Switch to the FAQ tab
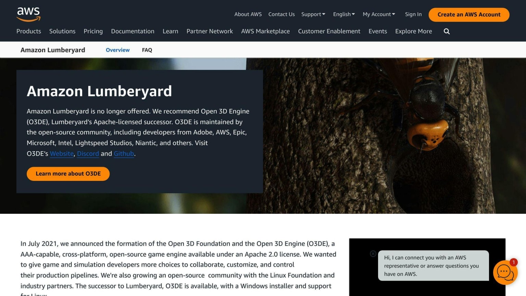Image resolution: width=526 pixels, height=296 pixels. tap(147, 50)
